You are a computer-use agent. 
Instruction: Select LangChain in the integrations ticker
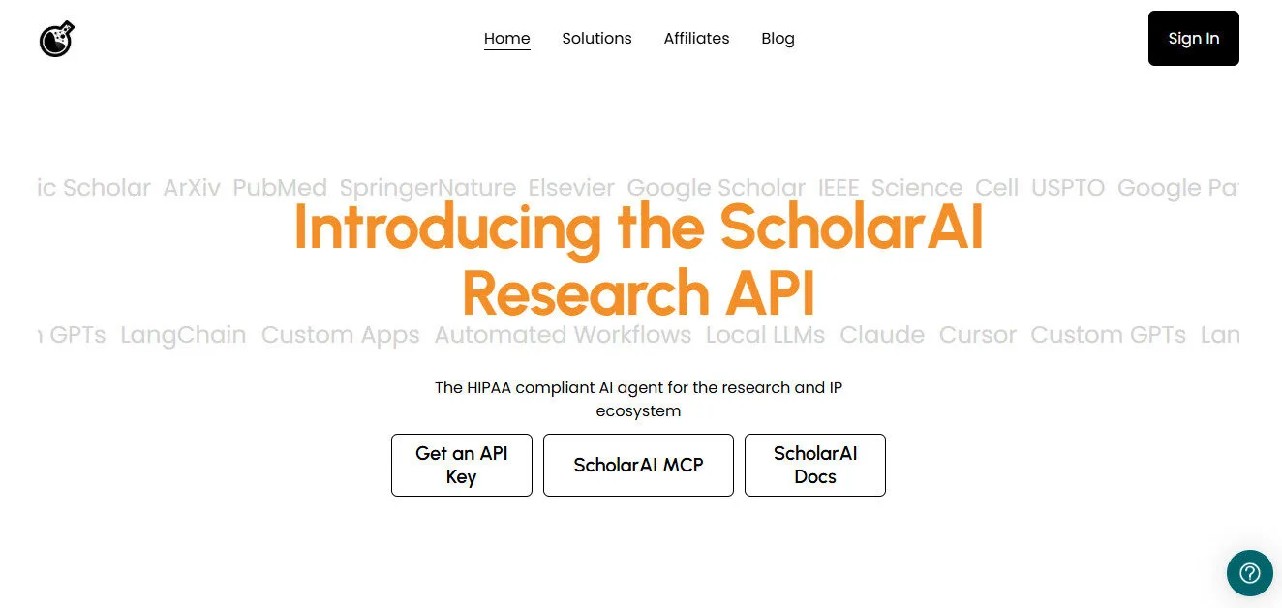coord(183,335)
